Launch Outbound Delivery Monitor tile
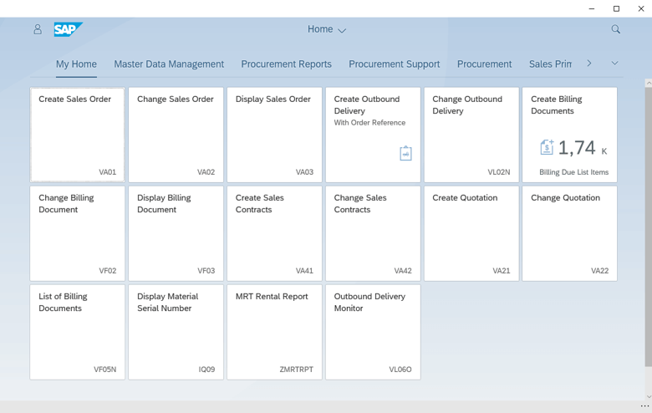The height and width of the screenshot is (413, 652). point(373,332)
